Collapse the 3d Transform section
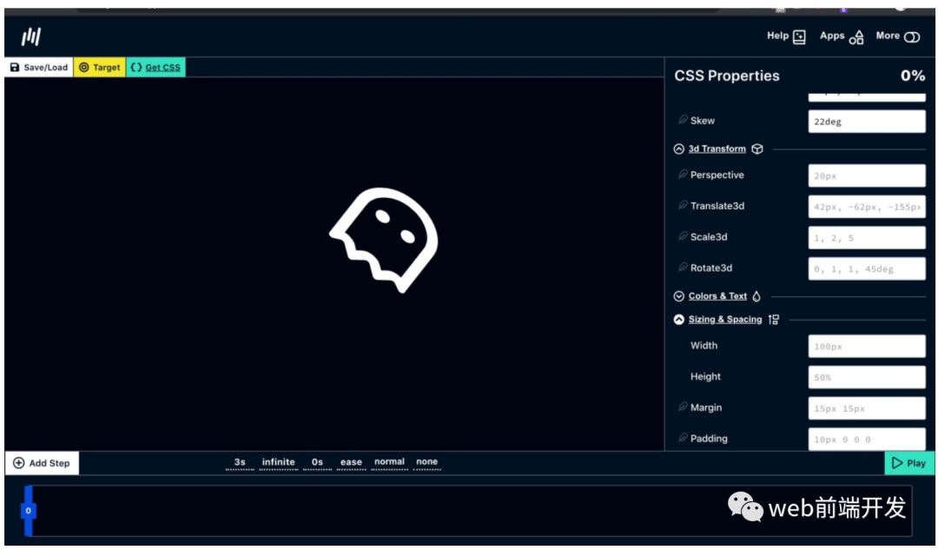This screenshot has height=550, width=938. [679, 149]
